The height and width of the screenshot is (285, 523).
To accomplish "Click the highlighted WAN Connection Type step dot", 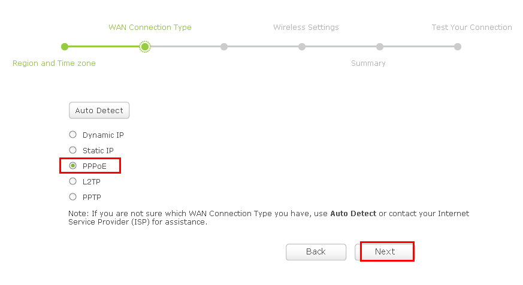I will click(145, 47).
